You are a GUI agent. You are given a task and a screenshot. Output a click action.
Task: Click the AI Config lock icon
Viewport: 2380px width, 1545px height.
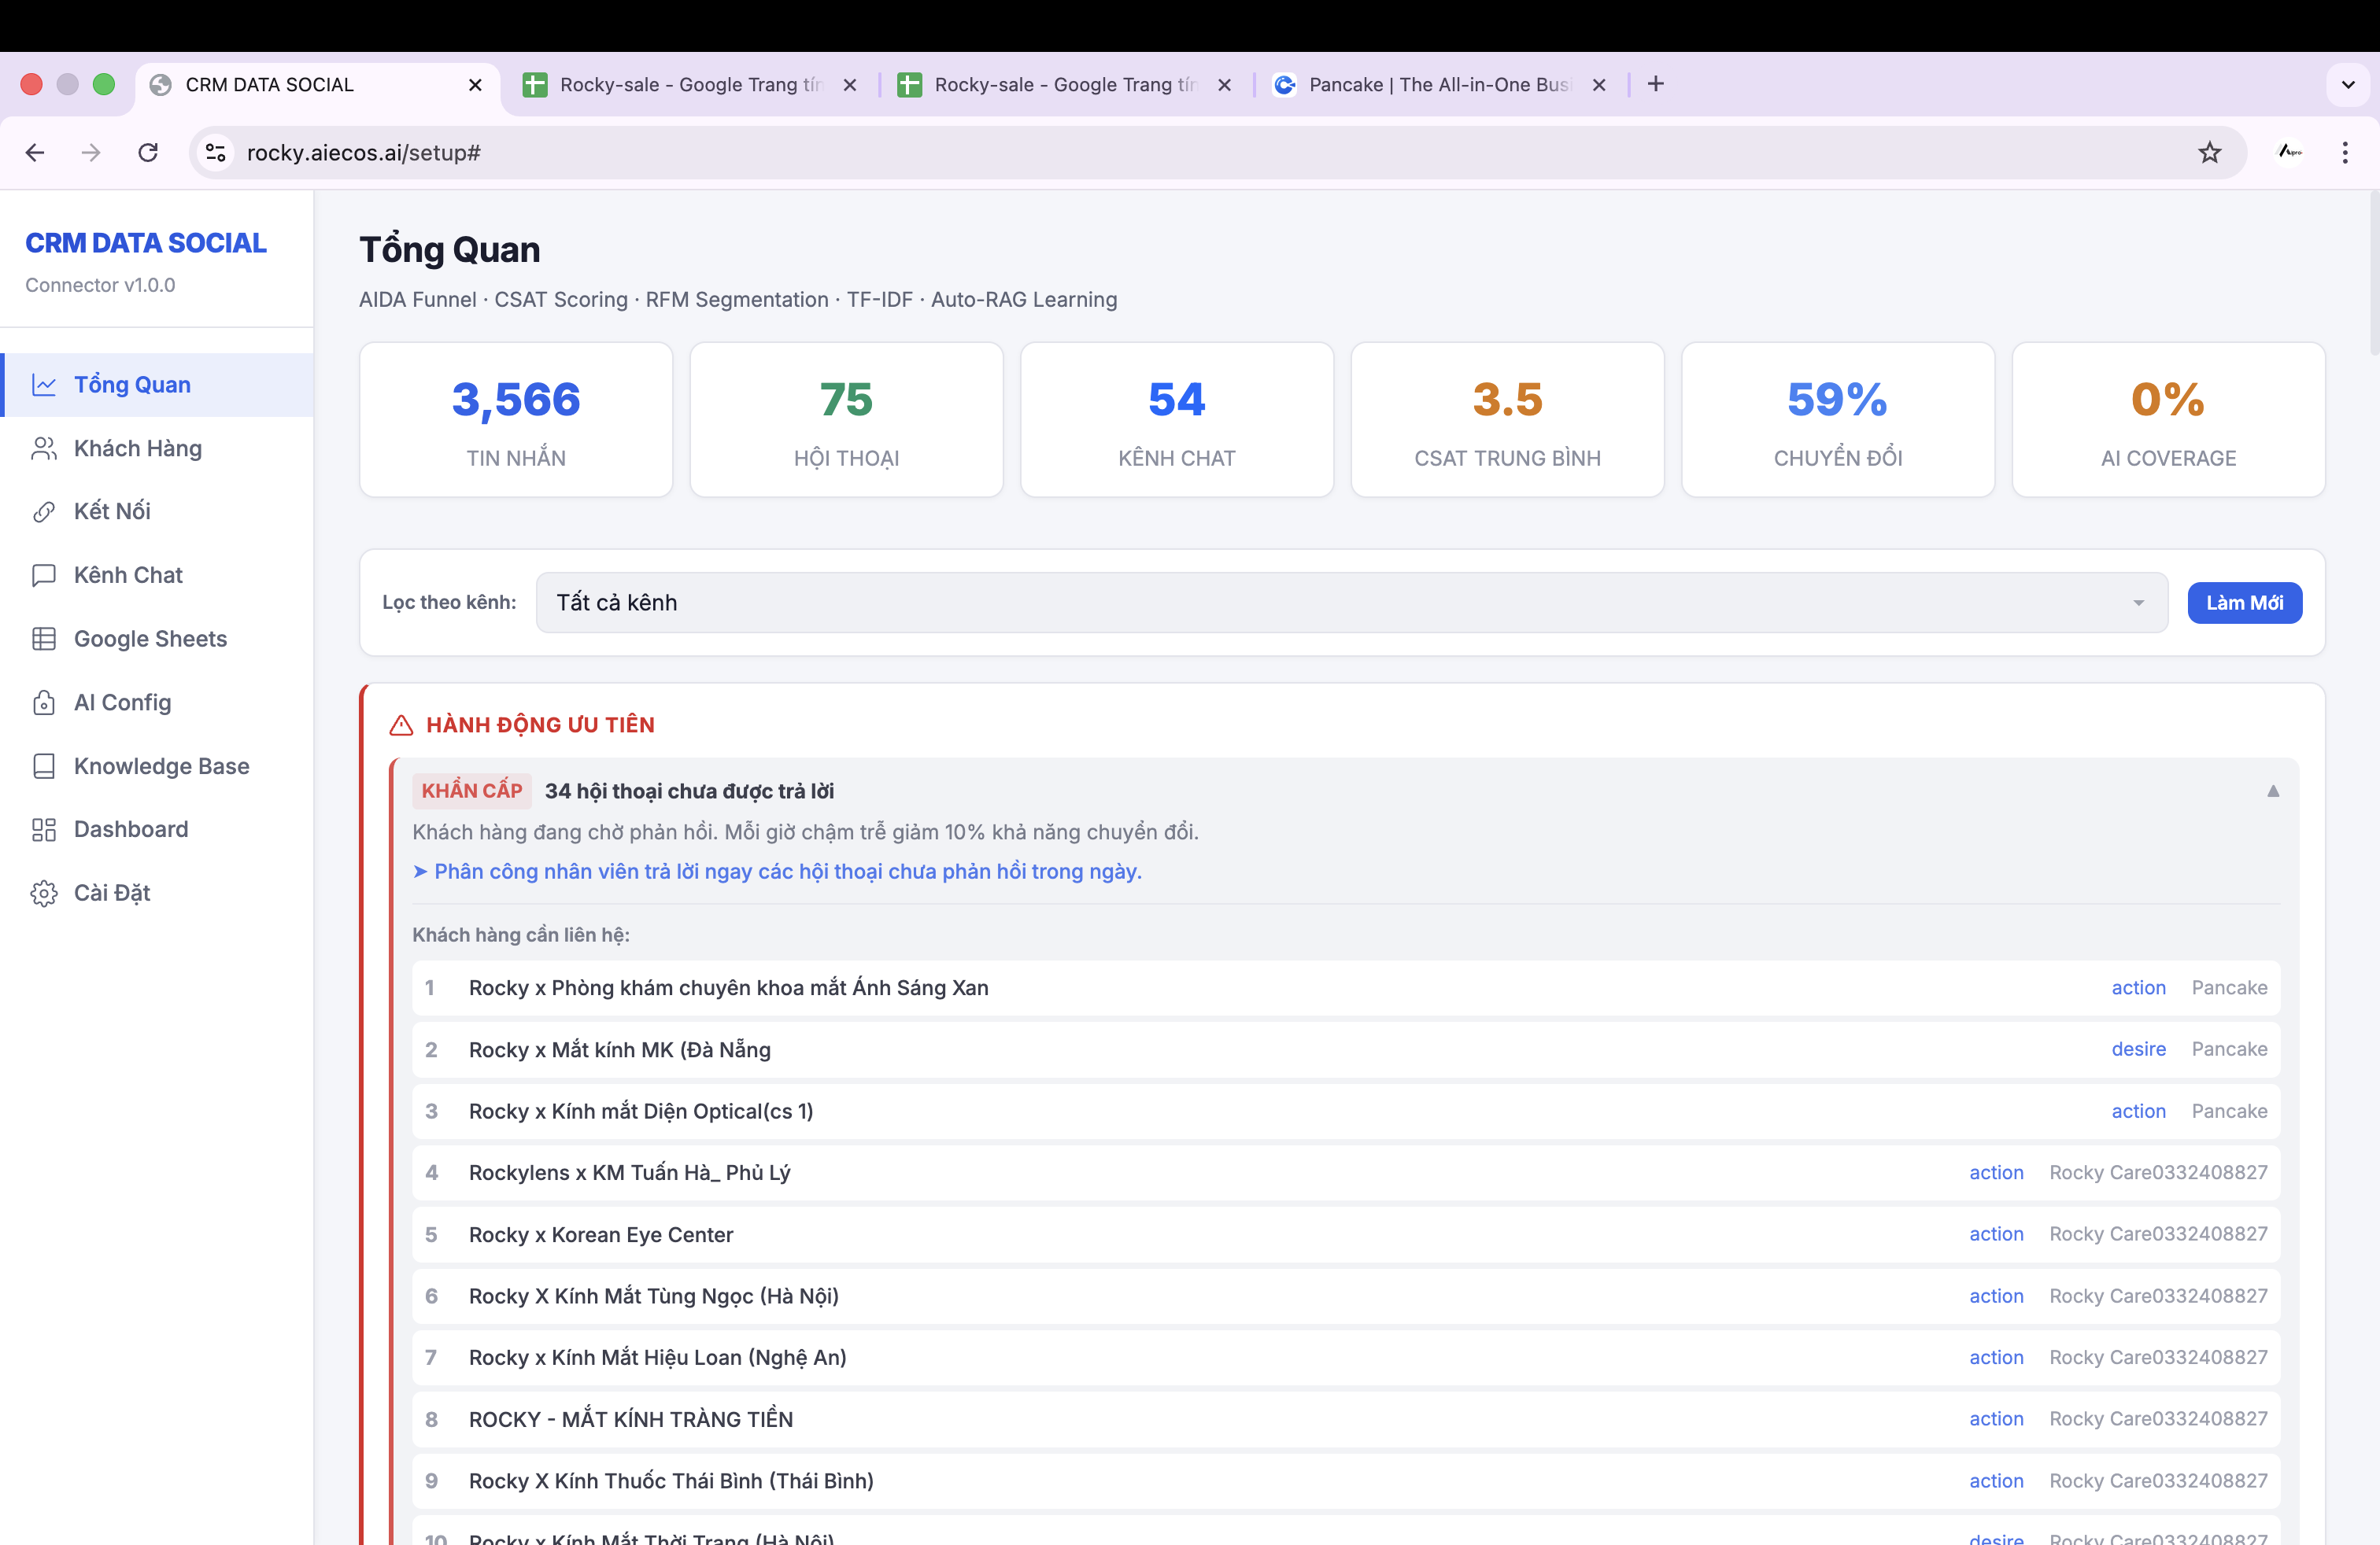tap(44, 702)
